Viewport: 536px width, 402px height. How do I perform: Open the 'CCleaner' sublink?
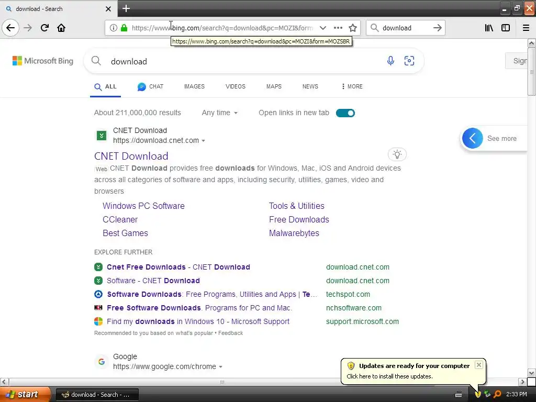pos(120,219)
